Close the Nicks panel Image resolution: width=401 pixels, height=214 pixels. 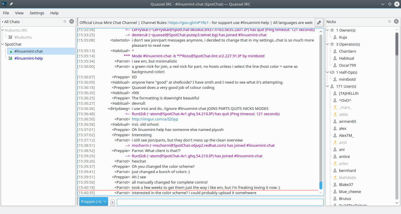pos(396,21)
